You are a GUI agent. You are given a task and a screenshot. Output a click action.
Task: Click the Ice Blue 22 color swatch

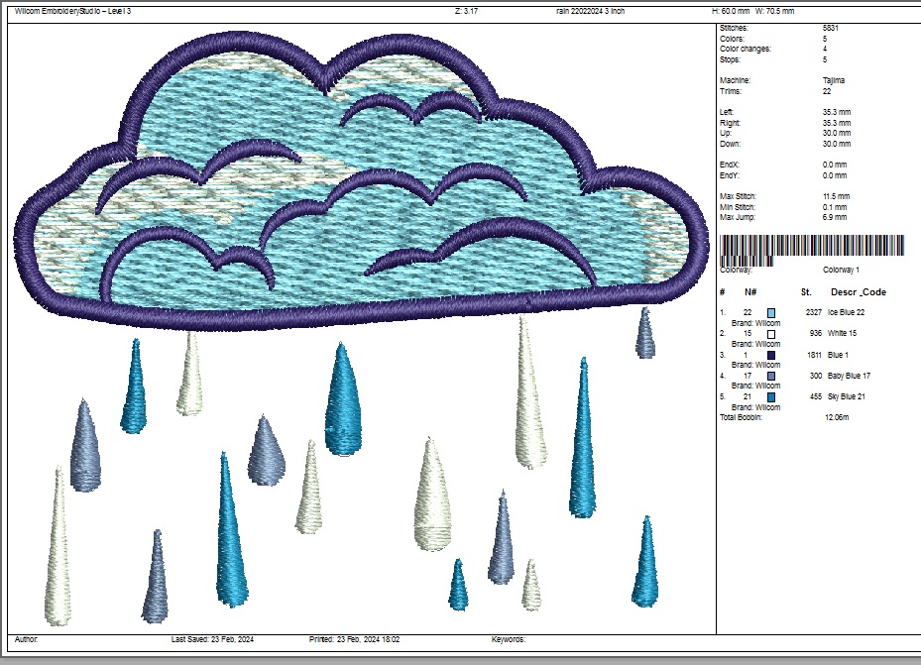pos(772,313)
